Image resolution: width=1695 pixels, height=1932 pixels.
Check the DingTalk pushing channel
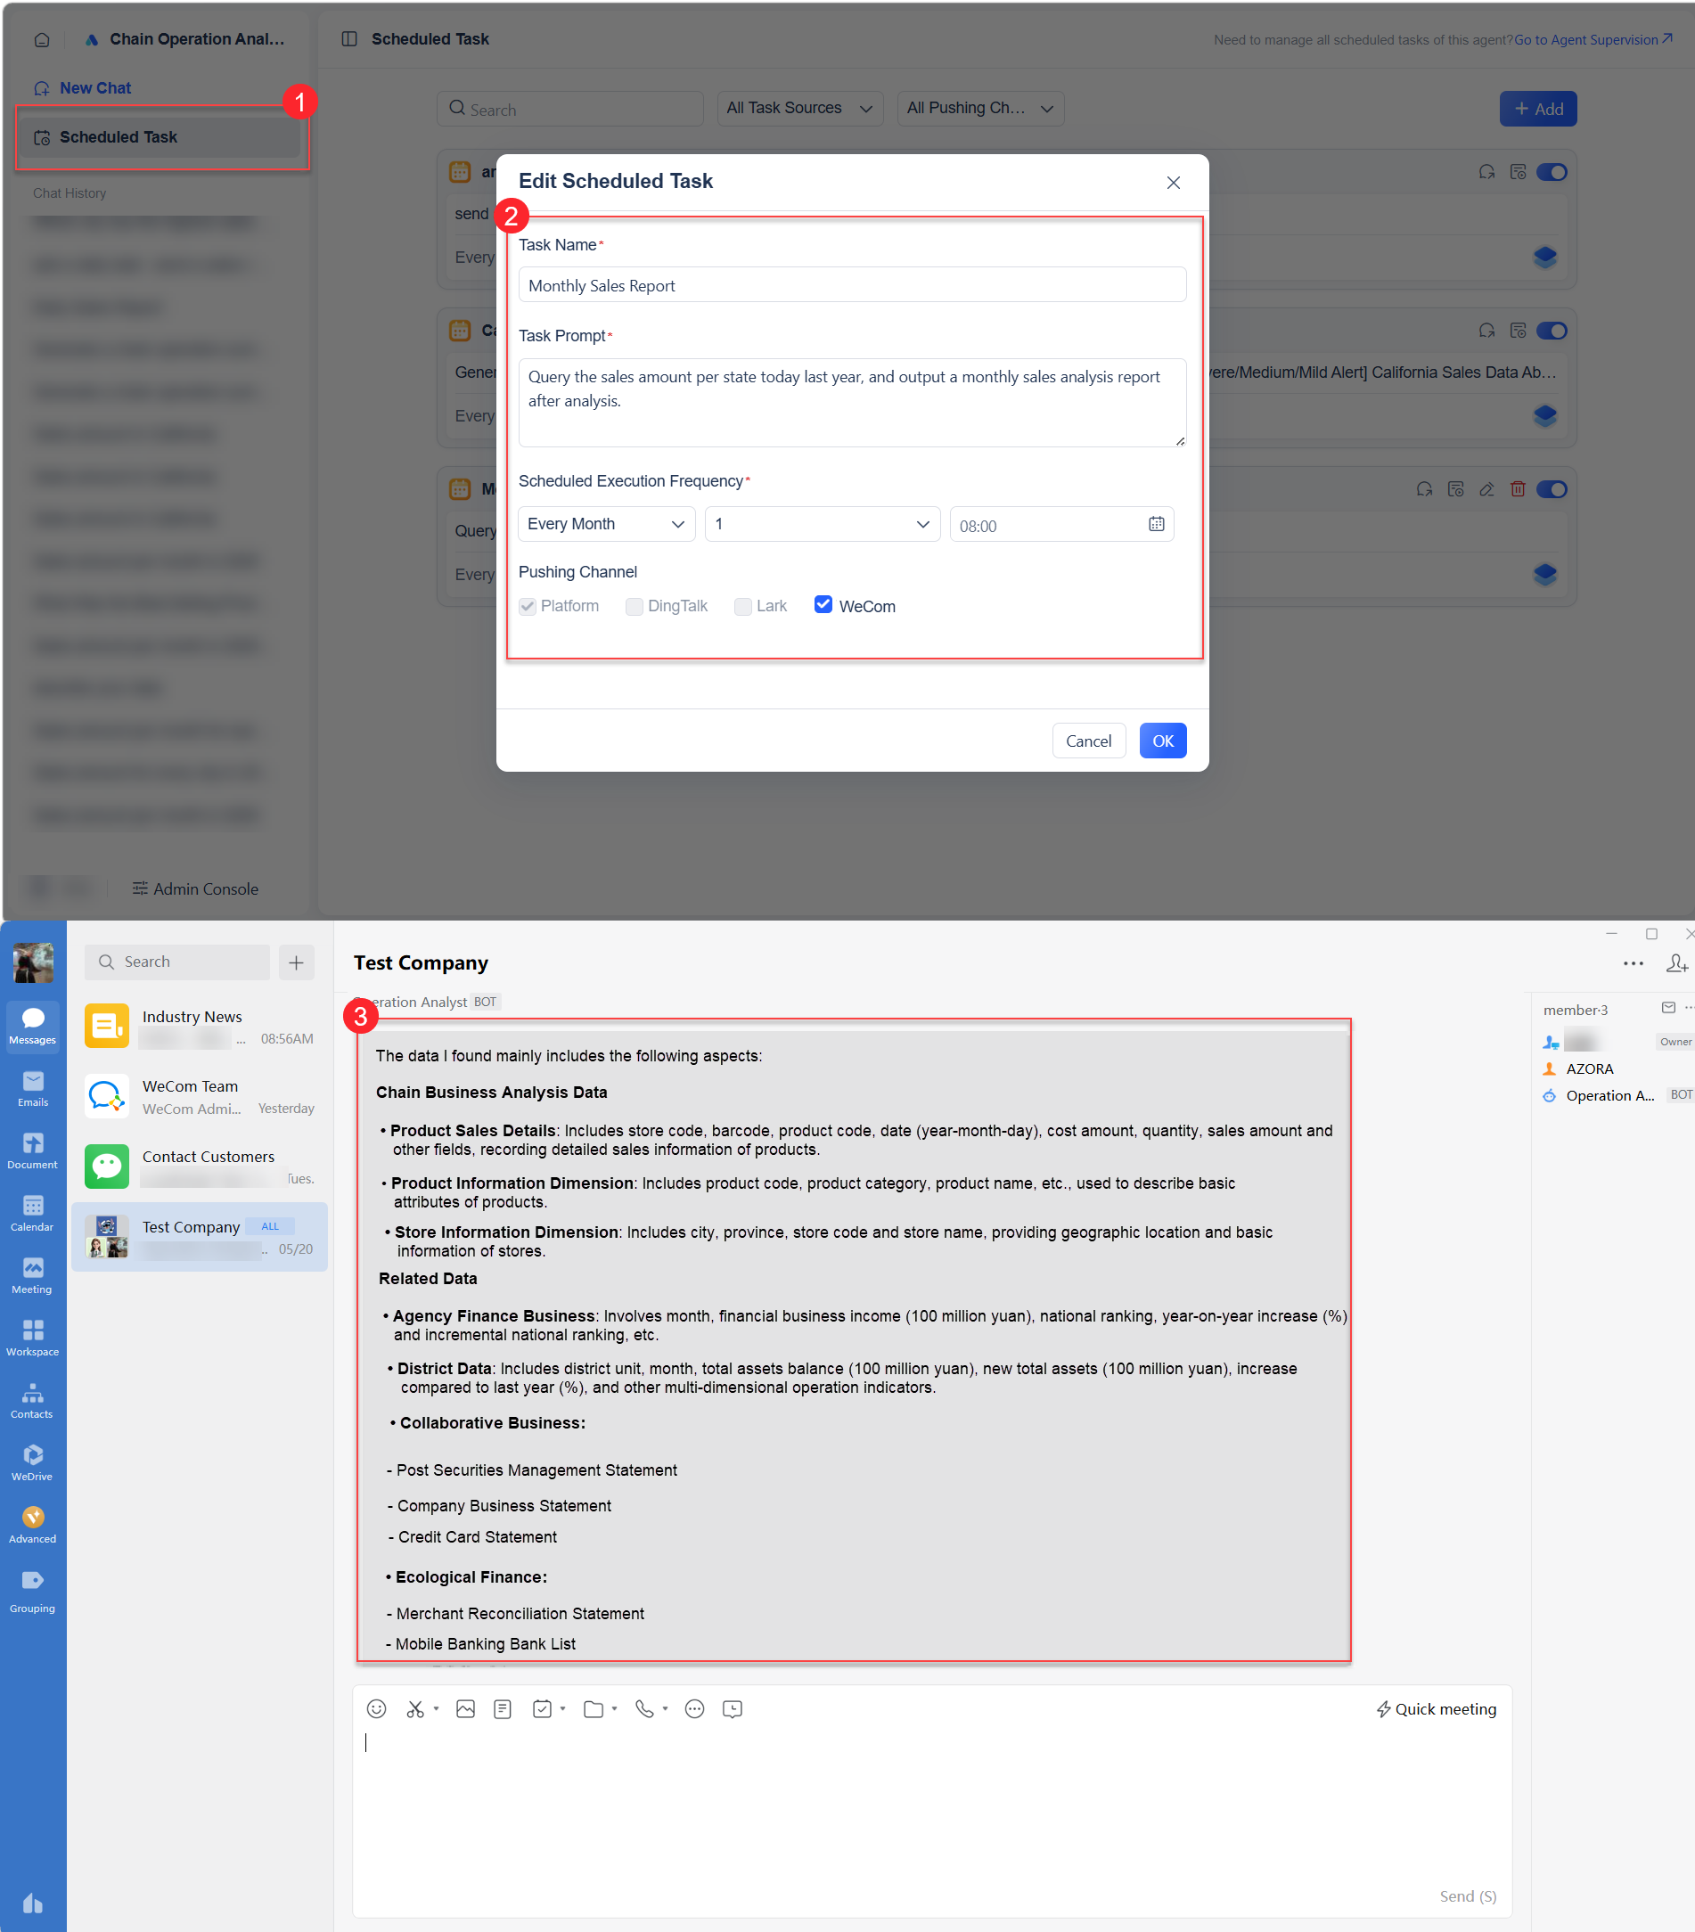[635, 606]
